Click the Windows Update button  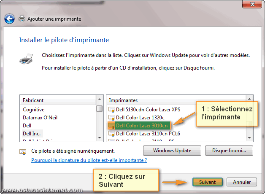pyautogui.click(x=172, y=151)
